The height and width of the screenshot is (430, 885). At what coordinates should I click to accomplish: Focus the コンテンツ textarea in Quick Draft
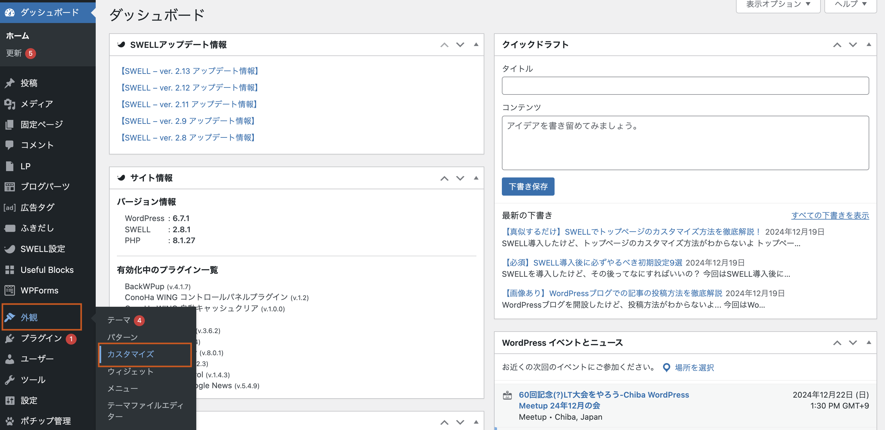pos(685,143)
